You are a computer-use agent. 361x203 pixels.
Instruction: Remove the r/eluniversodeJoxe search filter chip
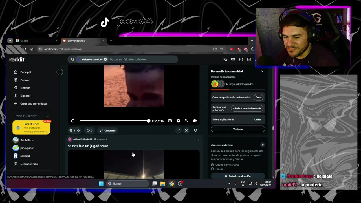(x=105, y=59)
